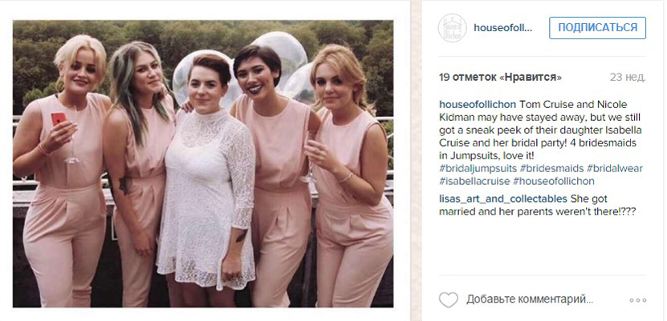Open the #isabellacruise hashtag
Viewport: 667px width, 321px height.
[x=474, y=182]
